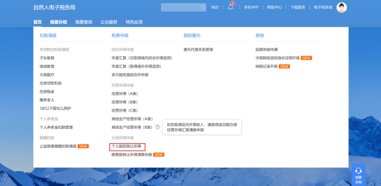Open 年度汇算（仅取得境内综合所得适用）
The image size is (381, 186).
[142, 58]
